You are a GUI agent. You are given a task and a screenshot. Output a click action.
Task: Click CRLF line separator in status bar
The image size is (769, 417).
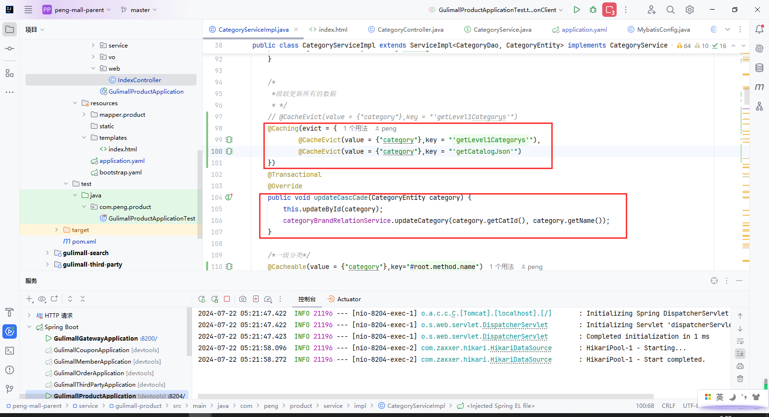pyautogui.click(x=668, y=405)
